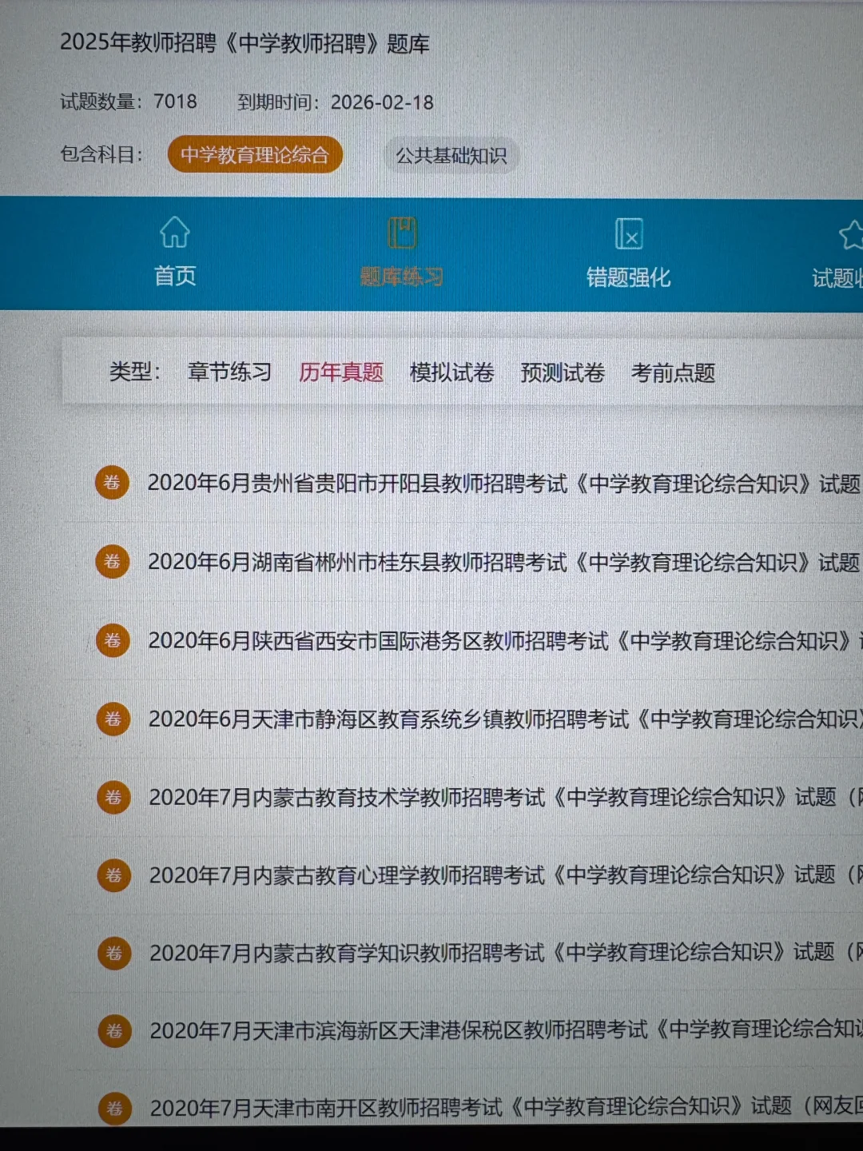863x1151 pixels.
Task: Open the 2020年7月内蒙古教育学知识 exam paper
Action: [x=479, y=953]
